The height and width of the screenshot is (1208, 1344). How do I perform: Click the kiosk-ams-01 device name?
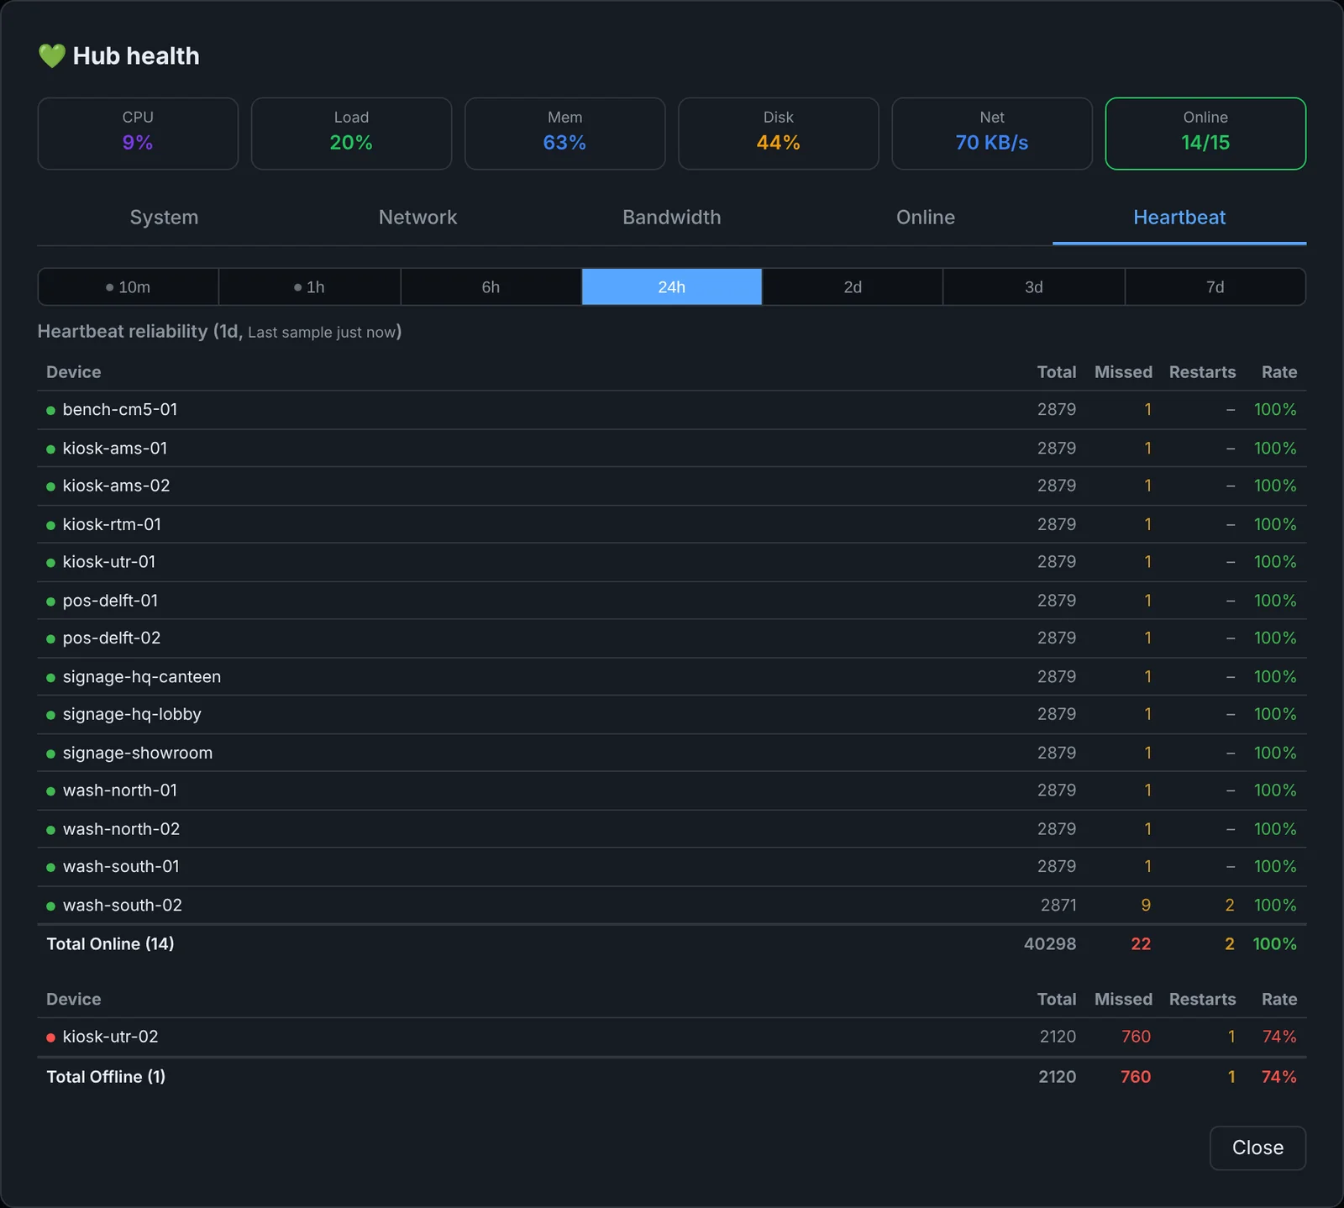tap(115, 449)
